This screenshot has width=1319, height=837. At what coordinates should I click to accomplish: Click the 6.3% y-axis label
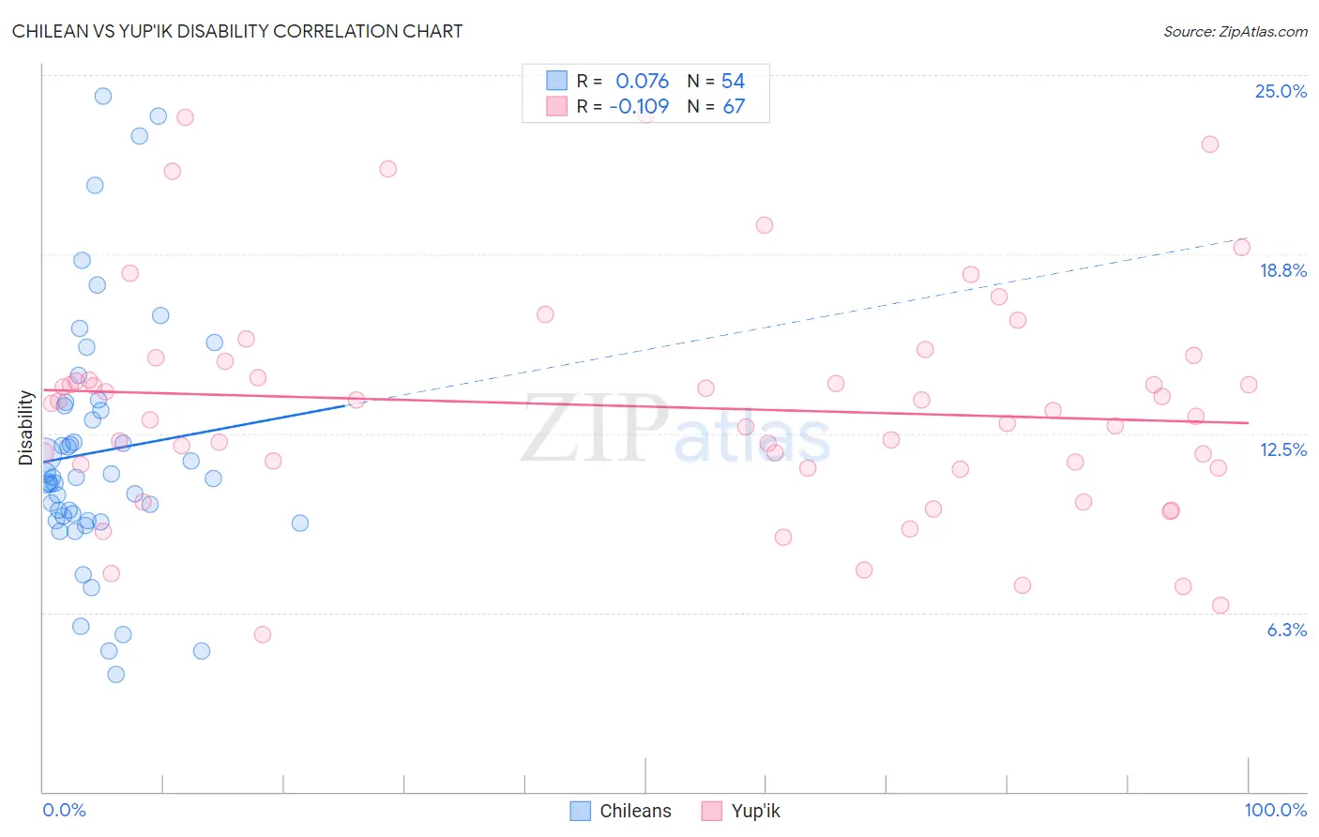(1286, 630)
